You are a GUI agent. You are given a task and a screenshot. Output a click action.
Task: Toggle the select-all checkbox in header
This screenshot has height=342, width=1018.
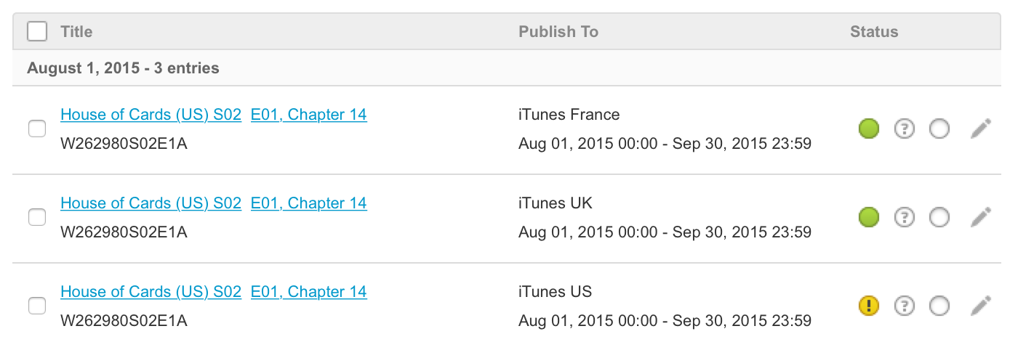pyautogui.click(x=37, y=32)
